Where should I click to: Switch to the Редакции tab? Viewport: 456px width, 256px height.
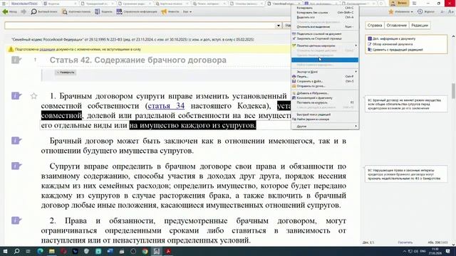pos(420,26)
